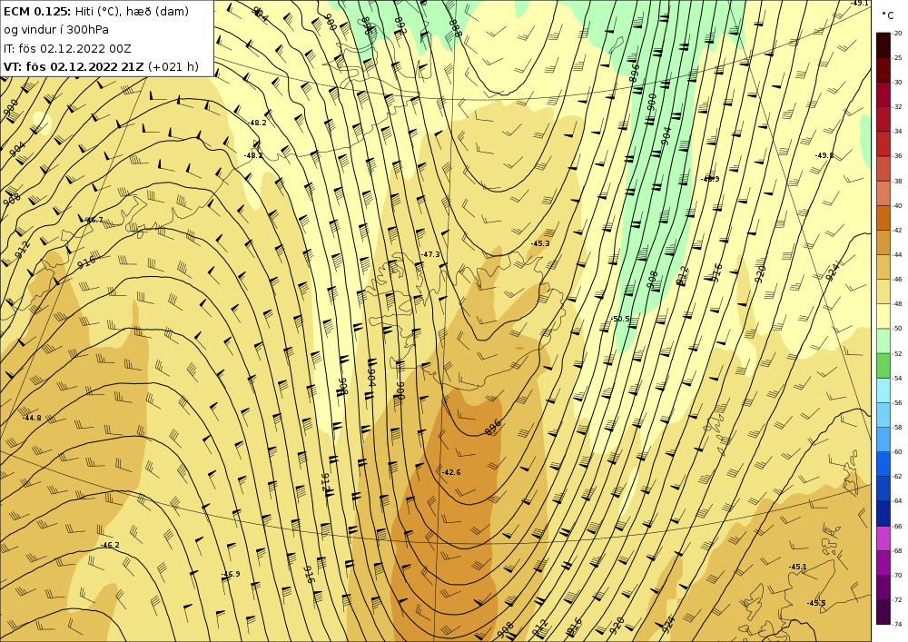The height and width of the screenshot is (642, 908).
Task: Click the -45.1 temperature label
Action: pos(797,566)
